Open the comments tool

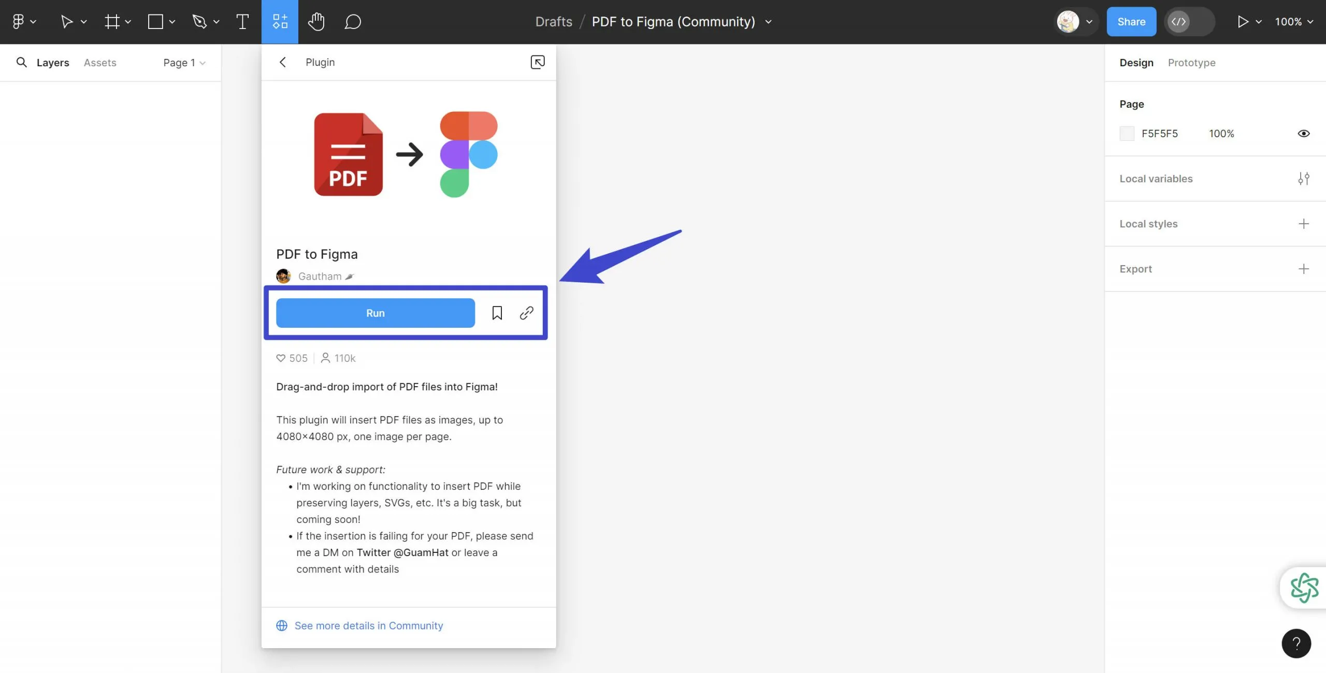[x=352, y=21]
